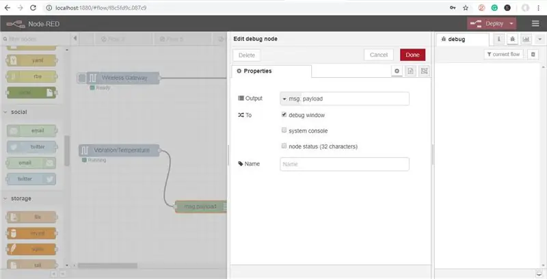Select the yaml palette node
547x279 pixels.
(31, 60)
